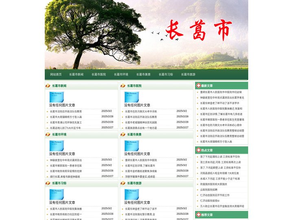Open article 重磅长葛市人民医院市中医院 in the scenery section
The image size is (293, 220).
pyautogui.click(x=141, y=160)
